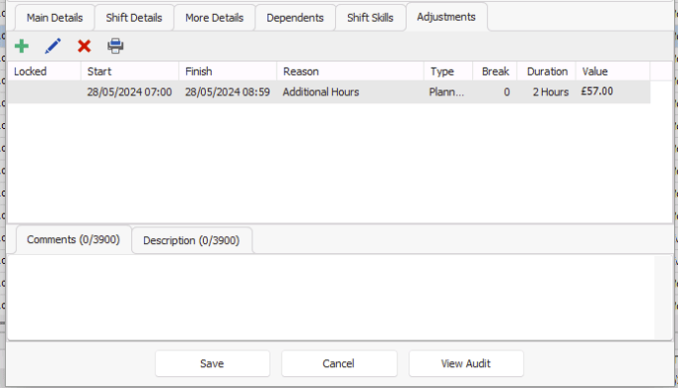The width and height of the screenshot is (678, 388).
Task: Add a new adjustment with green plus
Action: [x=22, y=46]
